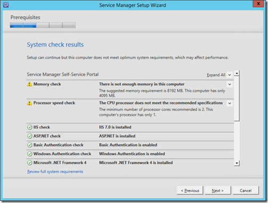Click the scrollbar up arrow in results list
The width and height of the screenshot is (268, 203).
[x=237, y=73]
